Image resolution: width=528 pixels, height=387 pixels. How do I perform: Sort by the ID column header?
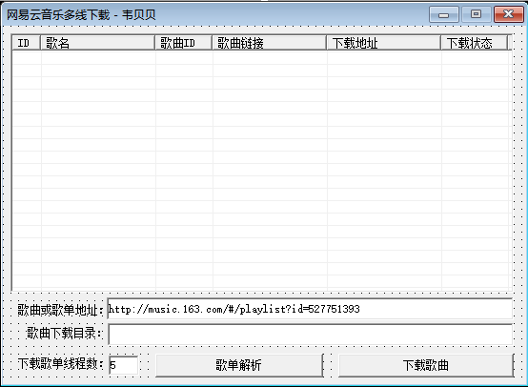27,43
